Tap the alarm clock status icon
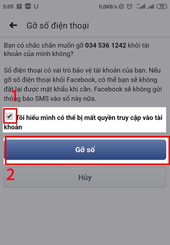The height and width of the screenshot is (245, 170). [129, 6]
